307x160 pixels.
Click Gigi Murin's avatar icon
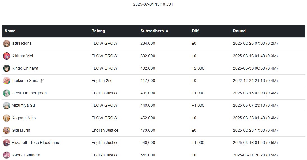coord(6,131)
